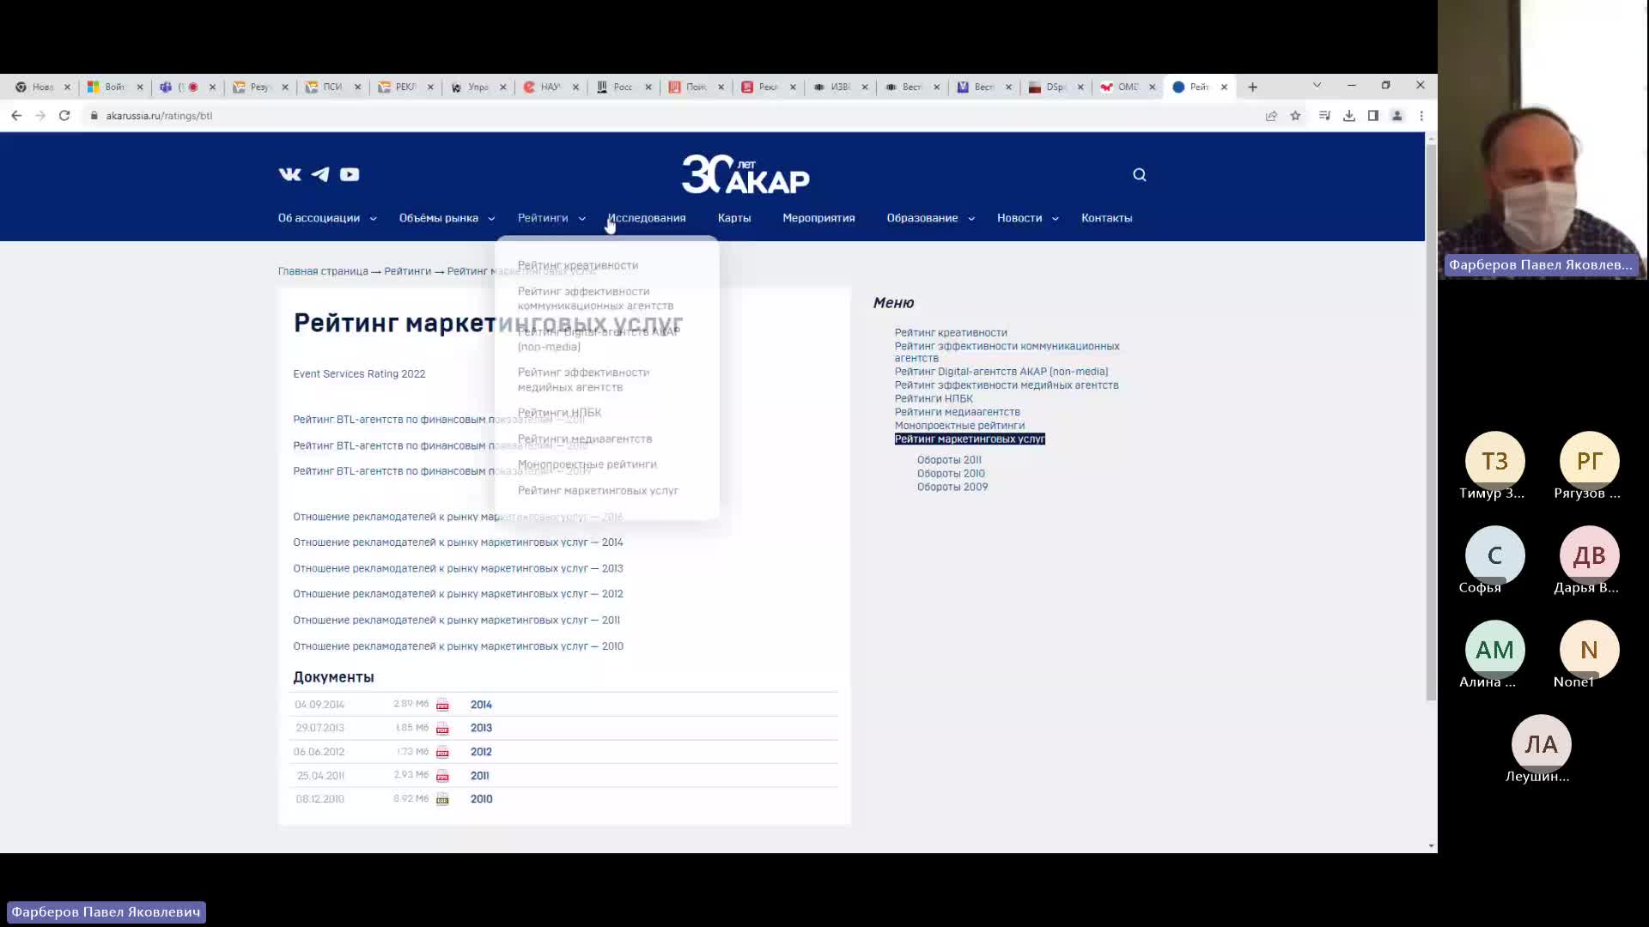The height and width of the screenshot is (927, 1649).
Task: Click the file icon for 2010 document
Action: [x=442, y=799]
